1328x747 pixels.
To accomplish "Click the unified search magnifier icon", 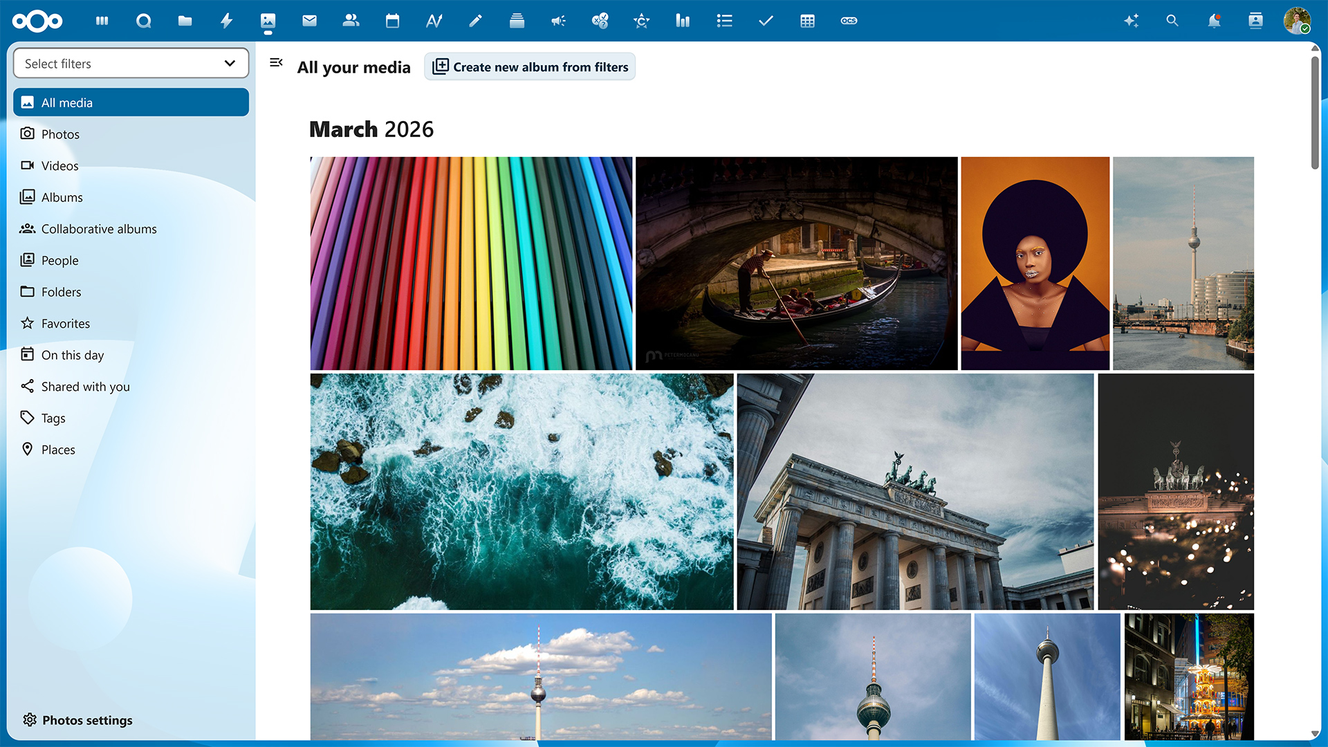I will [x=1172, y=21].
